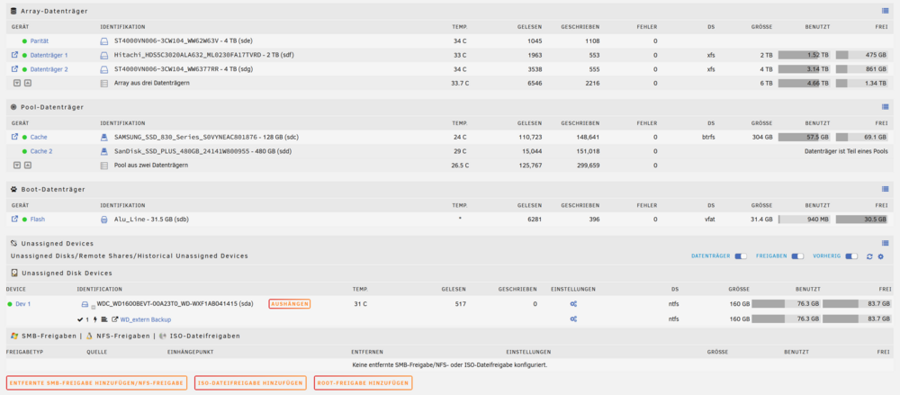Screen dimensions: 900x395
Task: Open the WD_extern Backup link
Action: click(146, 319)
